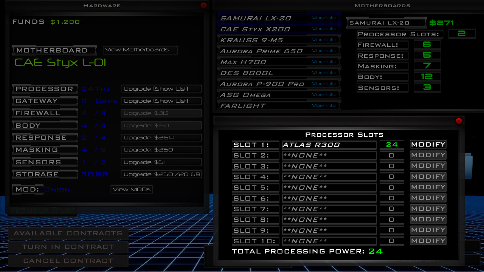Buy 20 GB more Storage for $250
Viewport: 484px width, 272px height.
pyautogui.click(x=161, y=174)
